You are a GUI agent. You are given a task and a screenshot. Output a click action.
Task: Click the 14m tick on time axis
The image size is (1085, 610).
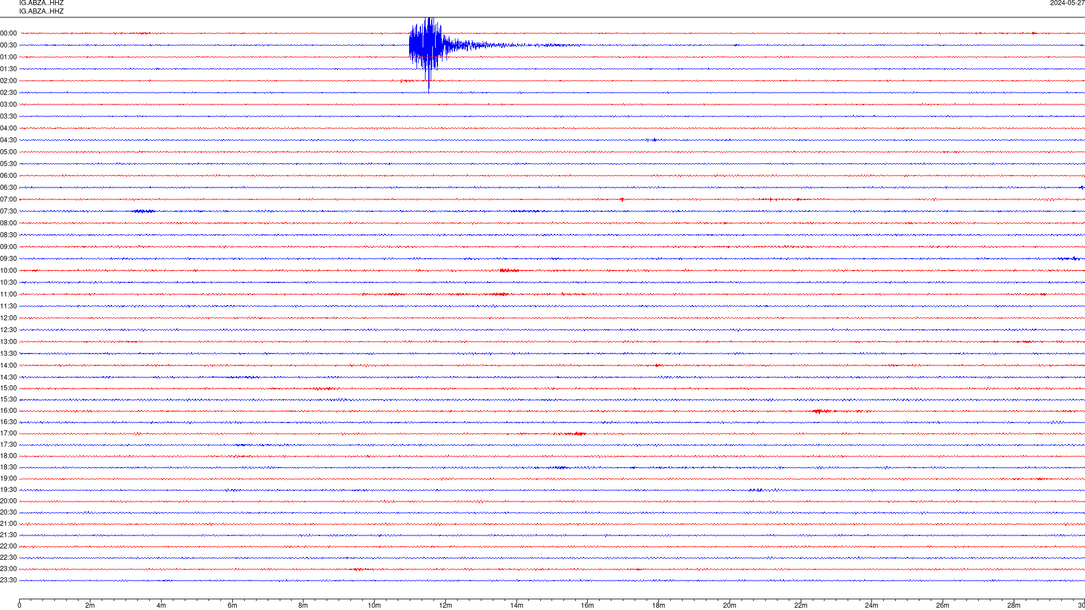(x=517, y=605)
